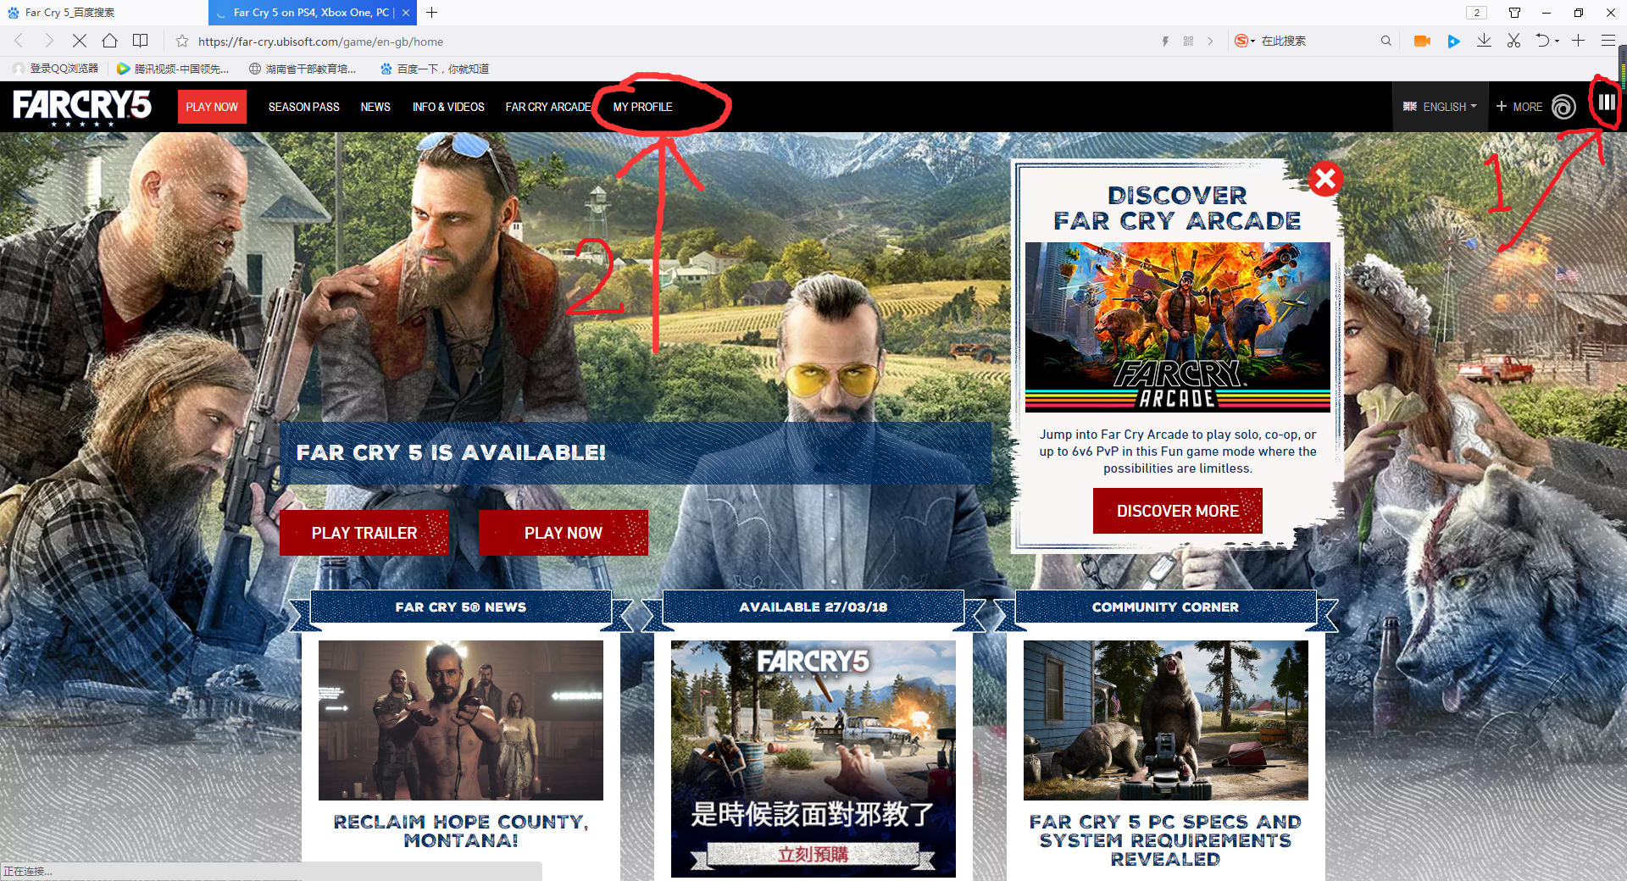Viewport: 1627px width, 881px height.
Task: Open a new browser tab
Action: tap(432, 13)
